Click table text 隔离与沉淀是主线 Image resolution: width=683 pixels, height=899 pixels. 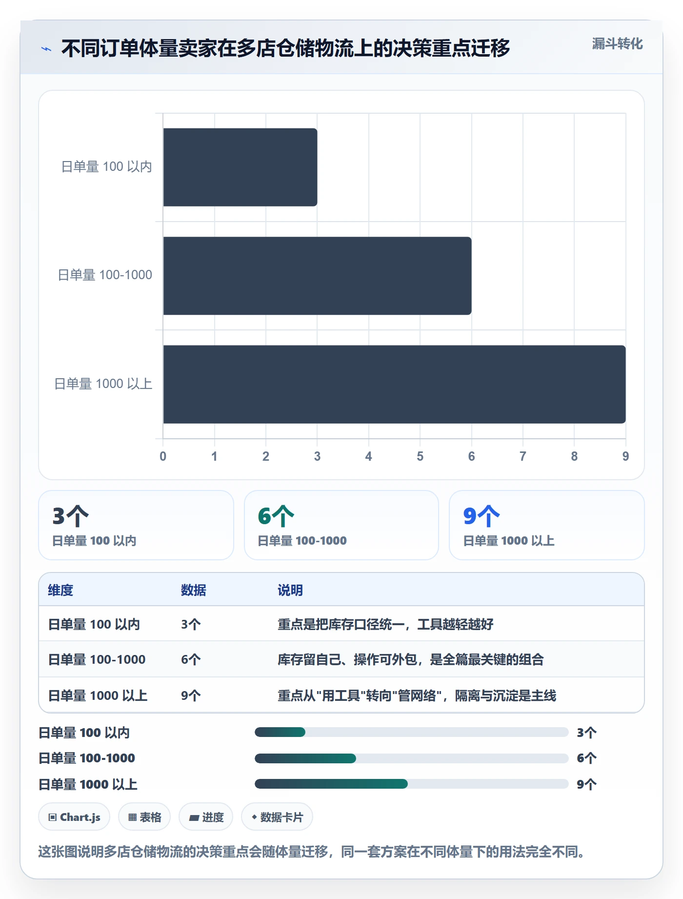(x=505, y=695)
